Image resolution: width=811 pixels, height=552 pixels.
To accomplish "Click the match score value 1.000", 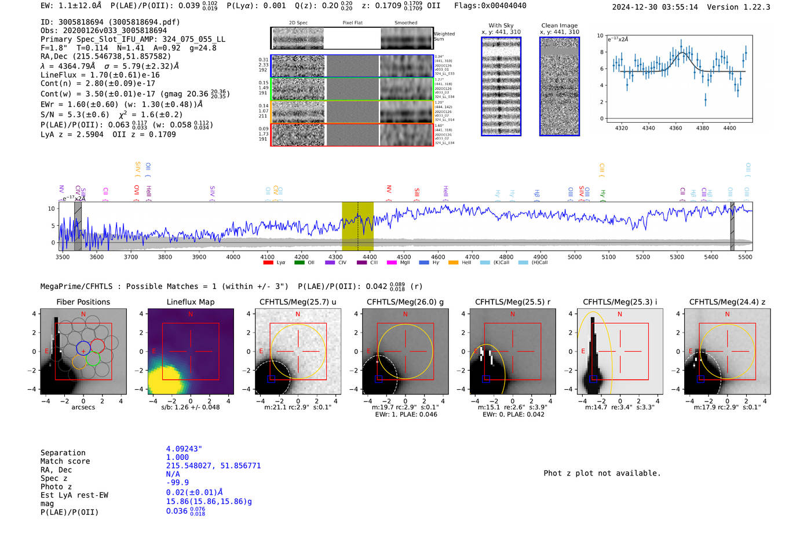I will pos(177,458).
